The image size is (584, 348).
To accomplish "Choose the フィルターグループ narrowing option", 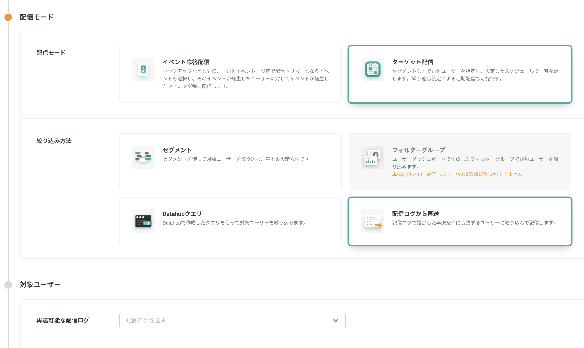I will [460, 162].
